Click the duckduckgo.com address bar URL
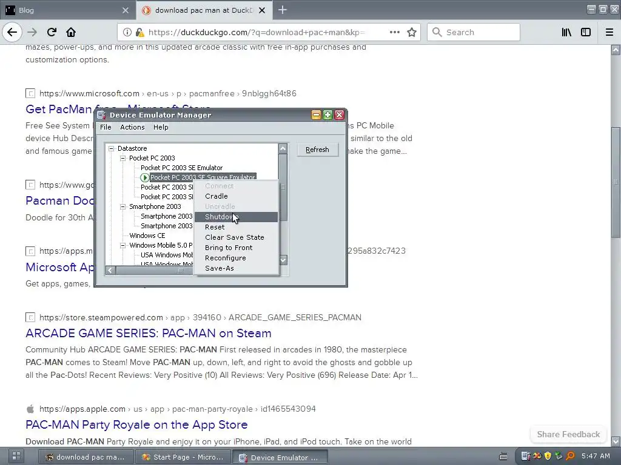 [257, 32]
